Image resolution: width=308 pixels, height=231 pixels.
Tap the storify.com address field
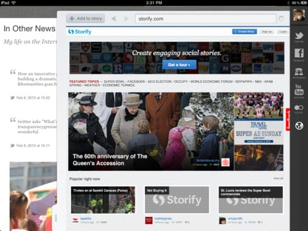coord(205,19)
